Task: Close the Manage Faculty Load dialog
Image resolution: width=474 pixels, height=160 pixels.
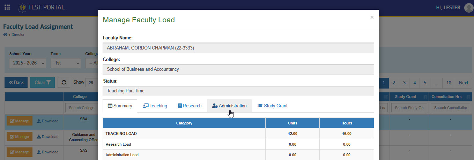Action: (x=372, y=17)
